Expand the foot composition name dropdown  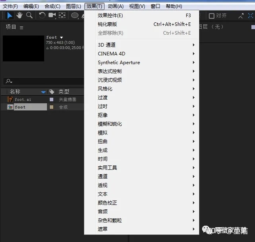coord(61,37)
